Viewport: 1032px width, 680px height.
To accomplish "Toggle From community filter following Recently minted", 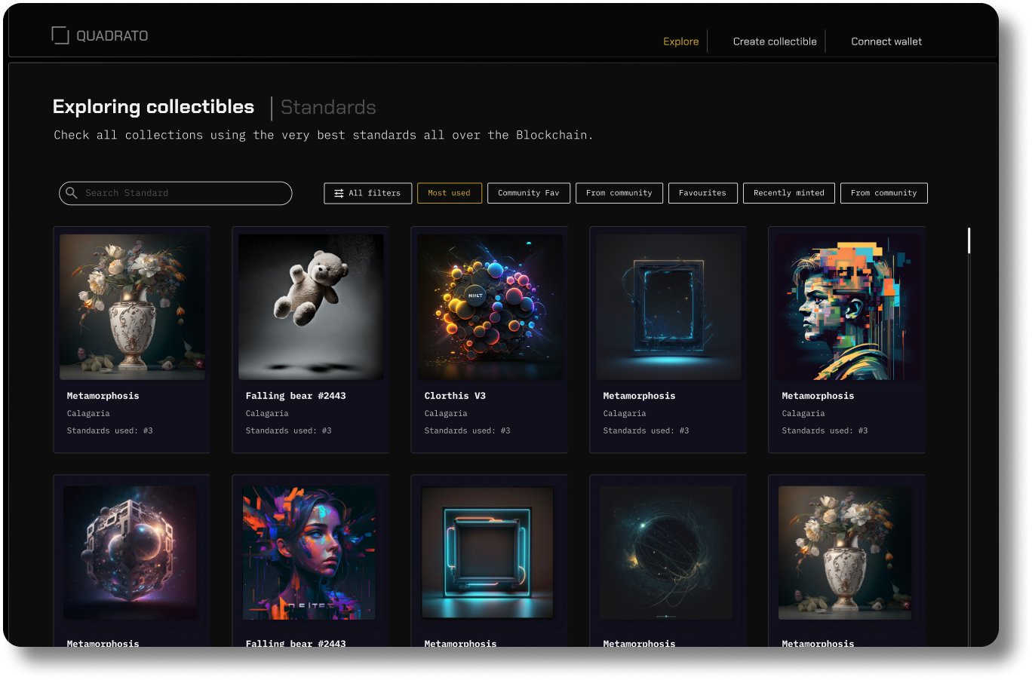I will point(884,193).
